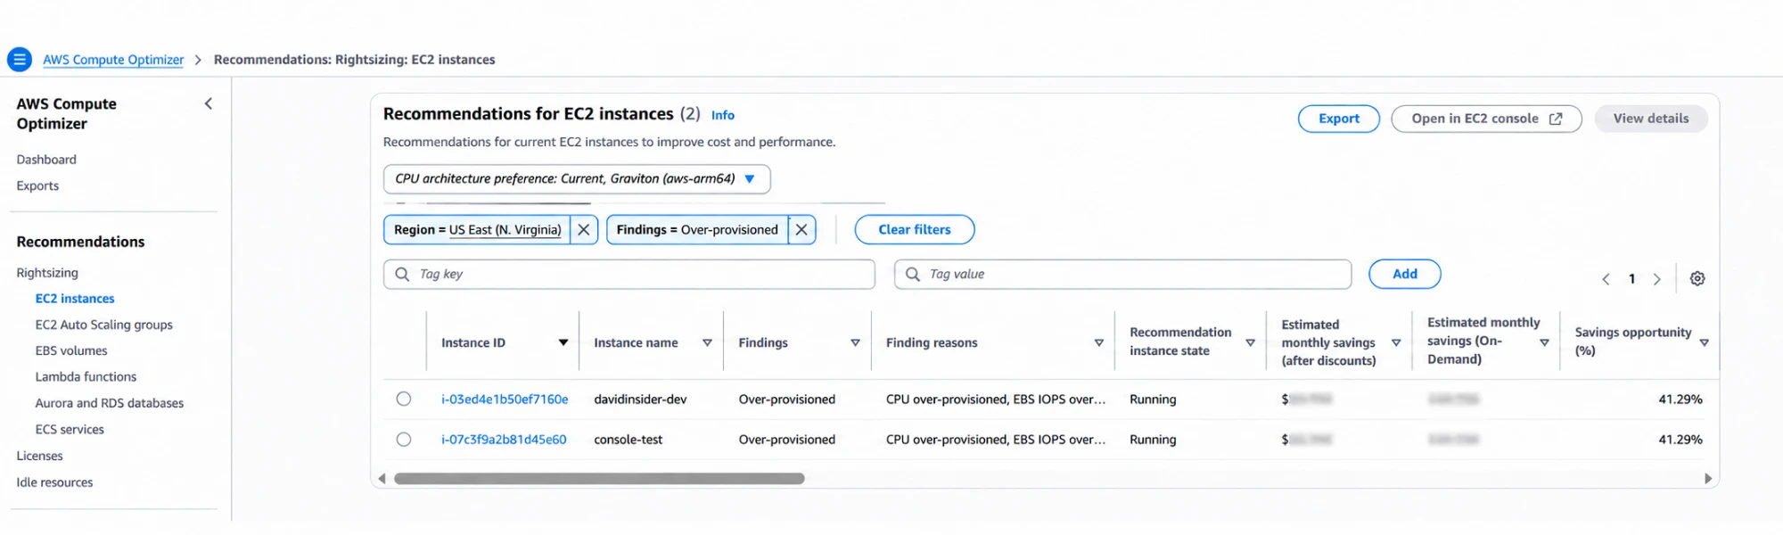This screenshot has height=535, width=1783.
Task: Sort by Findings column
Action: pos(855,342)
